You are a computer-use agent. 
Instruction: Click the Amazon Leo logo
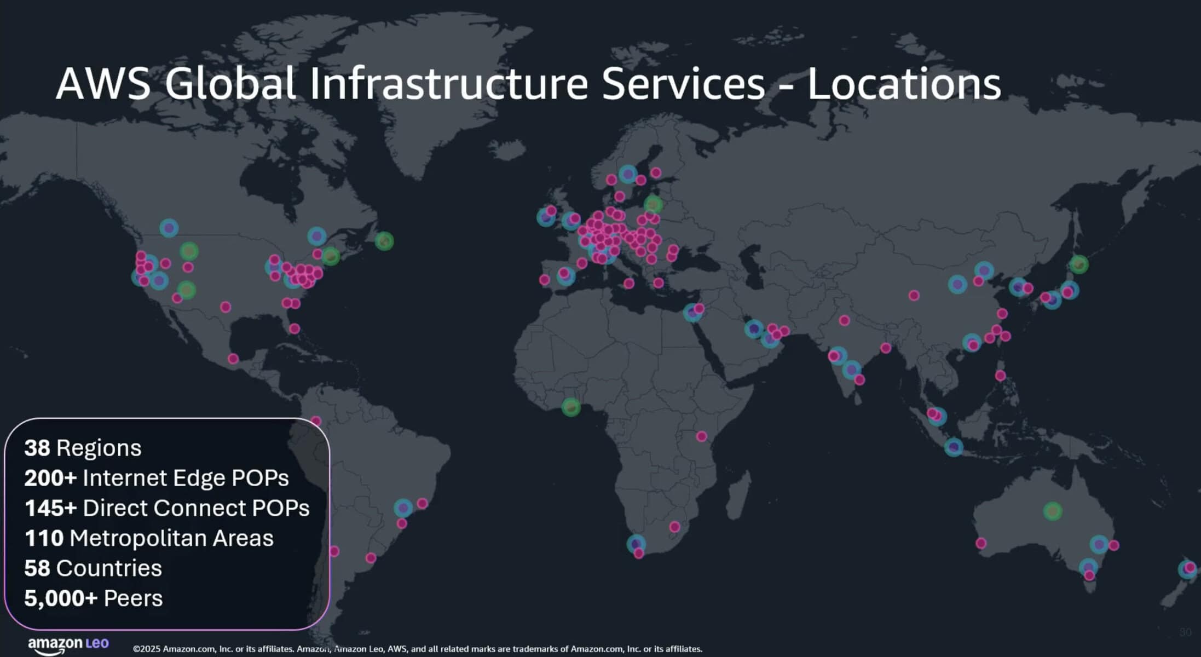tap(68, 644)
